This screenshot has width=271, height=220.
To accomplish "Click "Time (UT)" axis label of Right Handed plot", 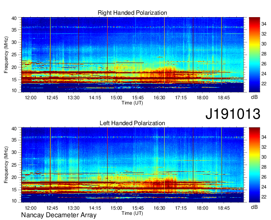I will pos(132,103).
